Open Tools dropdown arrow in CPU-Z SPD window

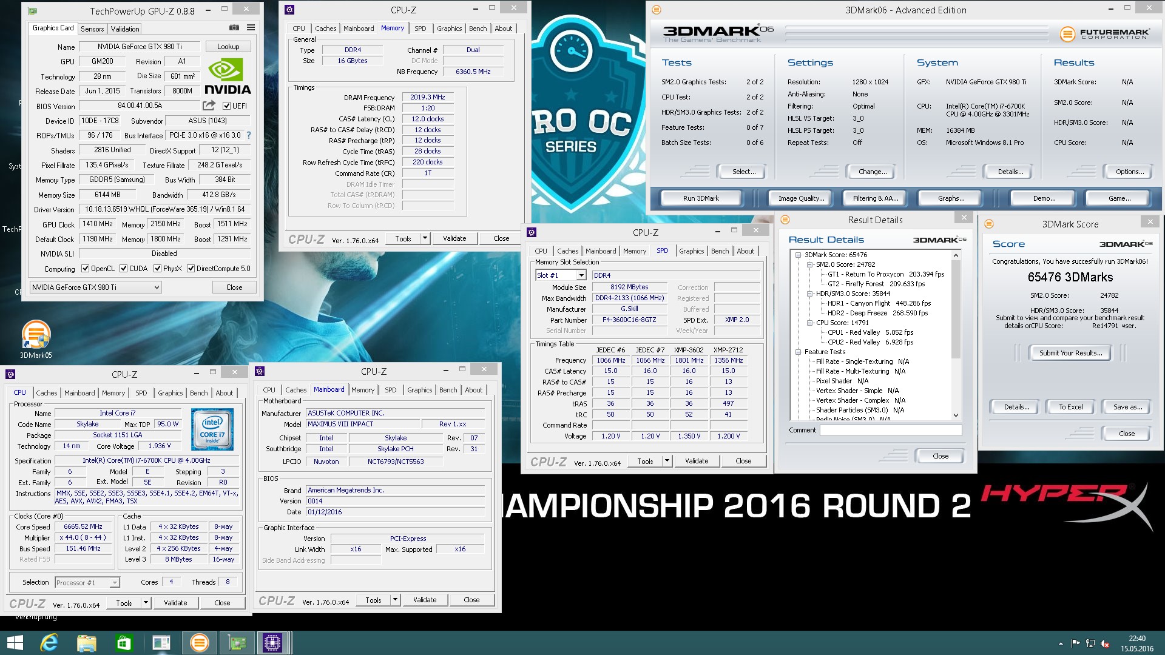(x=667, y=461)
